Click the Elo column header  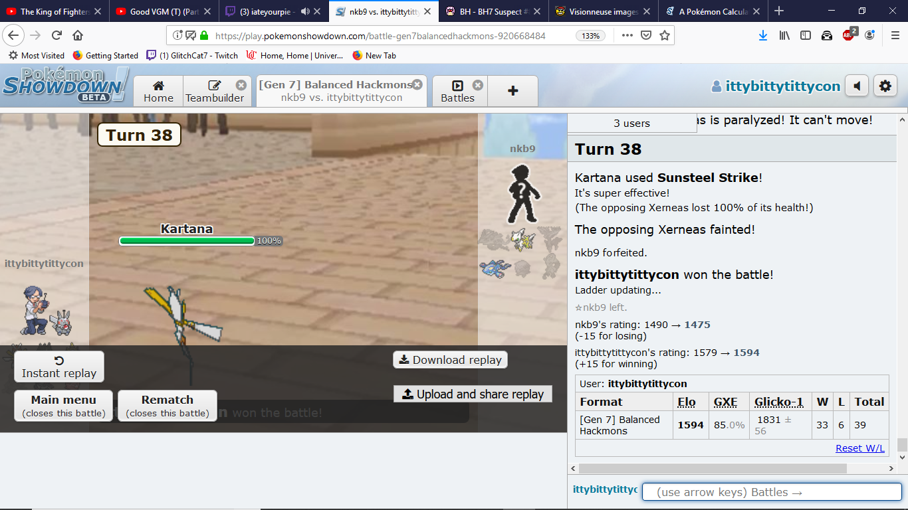point(687,402)
